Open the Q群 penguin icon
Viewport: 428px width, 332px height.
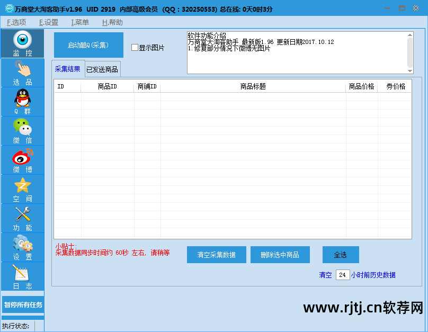coord(22,102)
